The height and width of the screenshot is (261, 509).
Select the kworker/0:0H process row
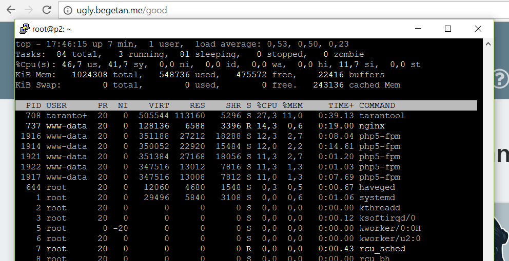point(246,229)
